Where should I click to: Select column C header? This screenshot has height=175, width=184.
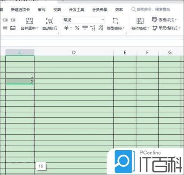[x=20, y=53]
